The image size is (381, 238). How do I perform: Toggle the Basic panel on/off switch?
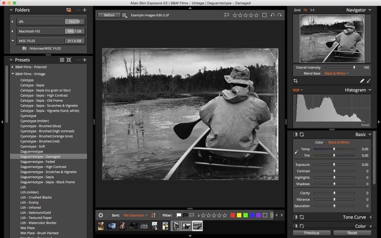point(296,134)
